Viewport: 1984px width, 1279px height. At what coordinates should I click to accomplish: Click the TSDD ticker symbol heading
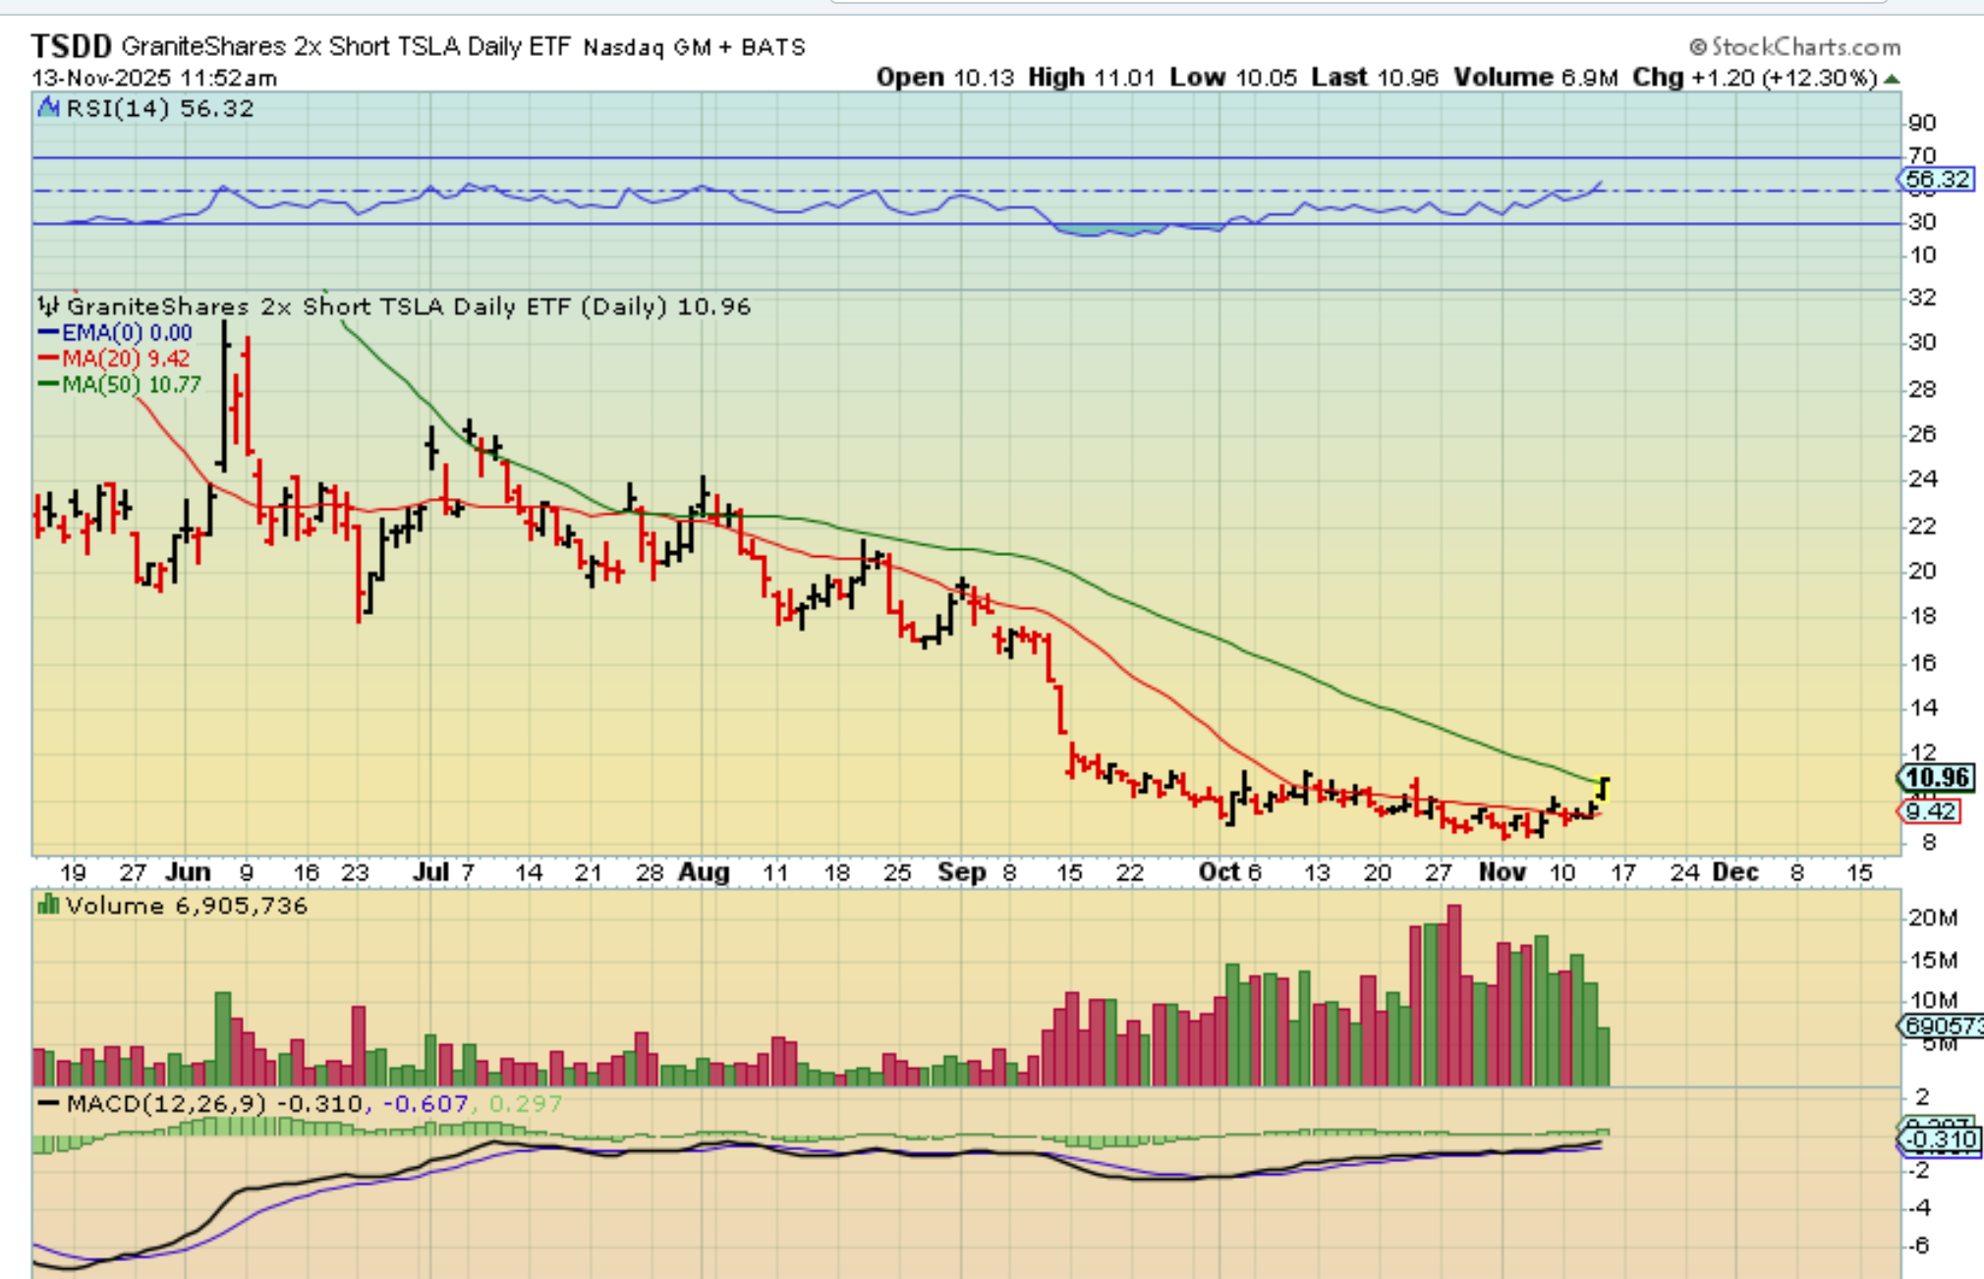click(71, 46)
